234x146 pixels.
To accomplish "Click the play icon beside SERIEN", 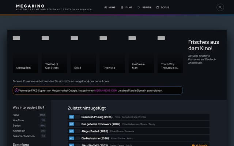I will click(139, 7).
